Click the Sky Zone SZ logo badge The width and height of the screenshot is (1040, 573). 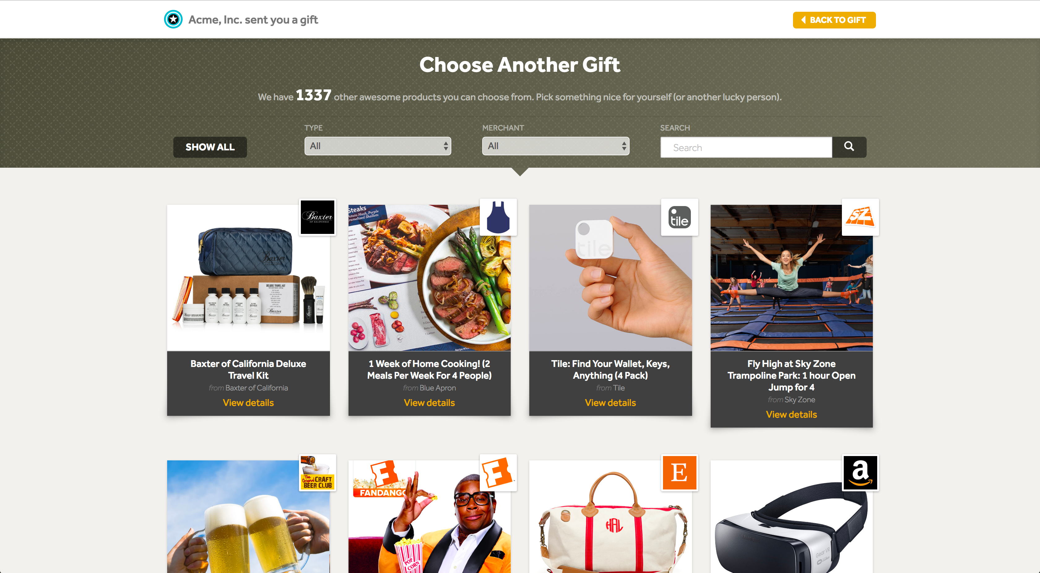click(x=860, y=217)
